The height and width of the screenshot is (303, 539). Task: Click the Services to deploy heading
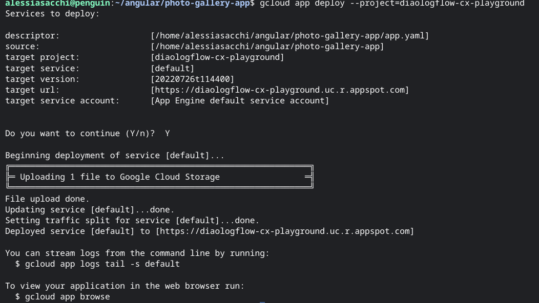pyautogui.click(x=52, y=14)
